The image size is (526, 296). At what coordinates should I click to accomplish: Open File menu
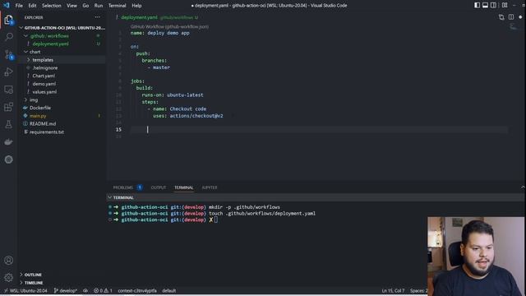[19, 6]
